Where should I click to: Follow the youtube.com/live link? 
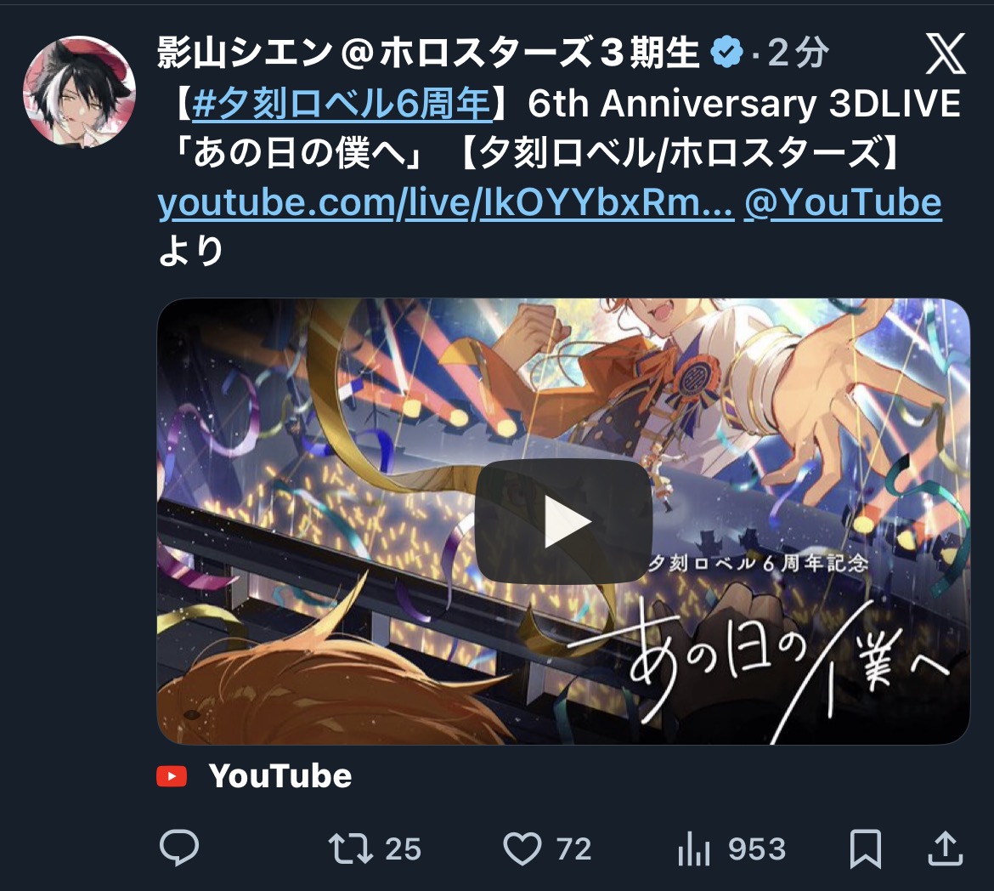click(446, 203)
